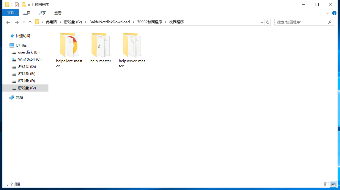The height and width of the screenshot is (190, 340).
Task: Click 校园程序 breadcrumb segment
Action: click(177, 22)
